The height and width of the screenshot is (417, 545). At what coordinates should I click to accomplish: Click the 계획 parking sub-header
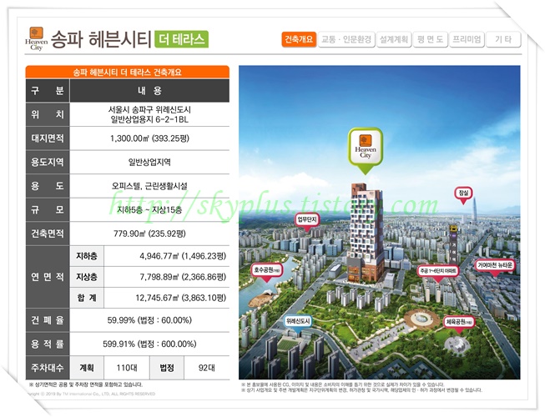(x=87, y=368)
